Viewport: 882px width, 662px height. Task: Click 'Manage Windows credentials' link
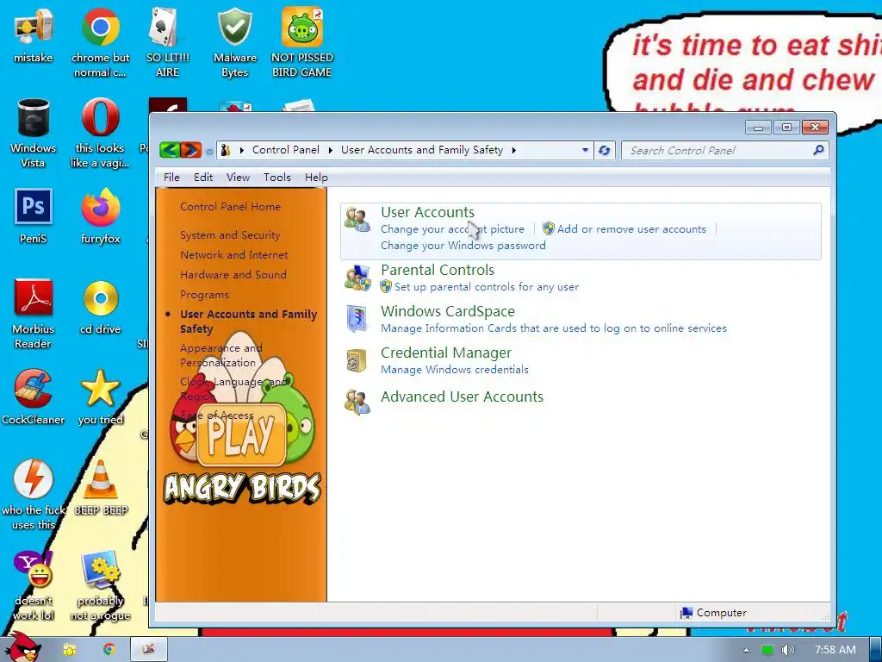(455, 370)
